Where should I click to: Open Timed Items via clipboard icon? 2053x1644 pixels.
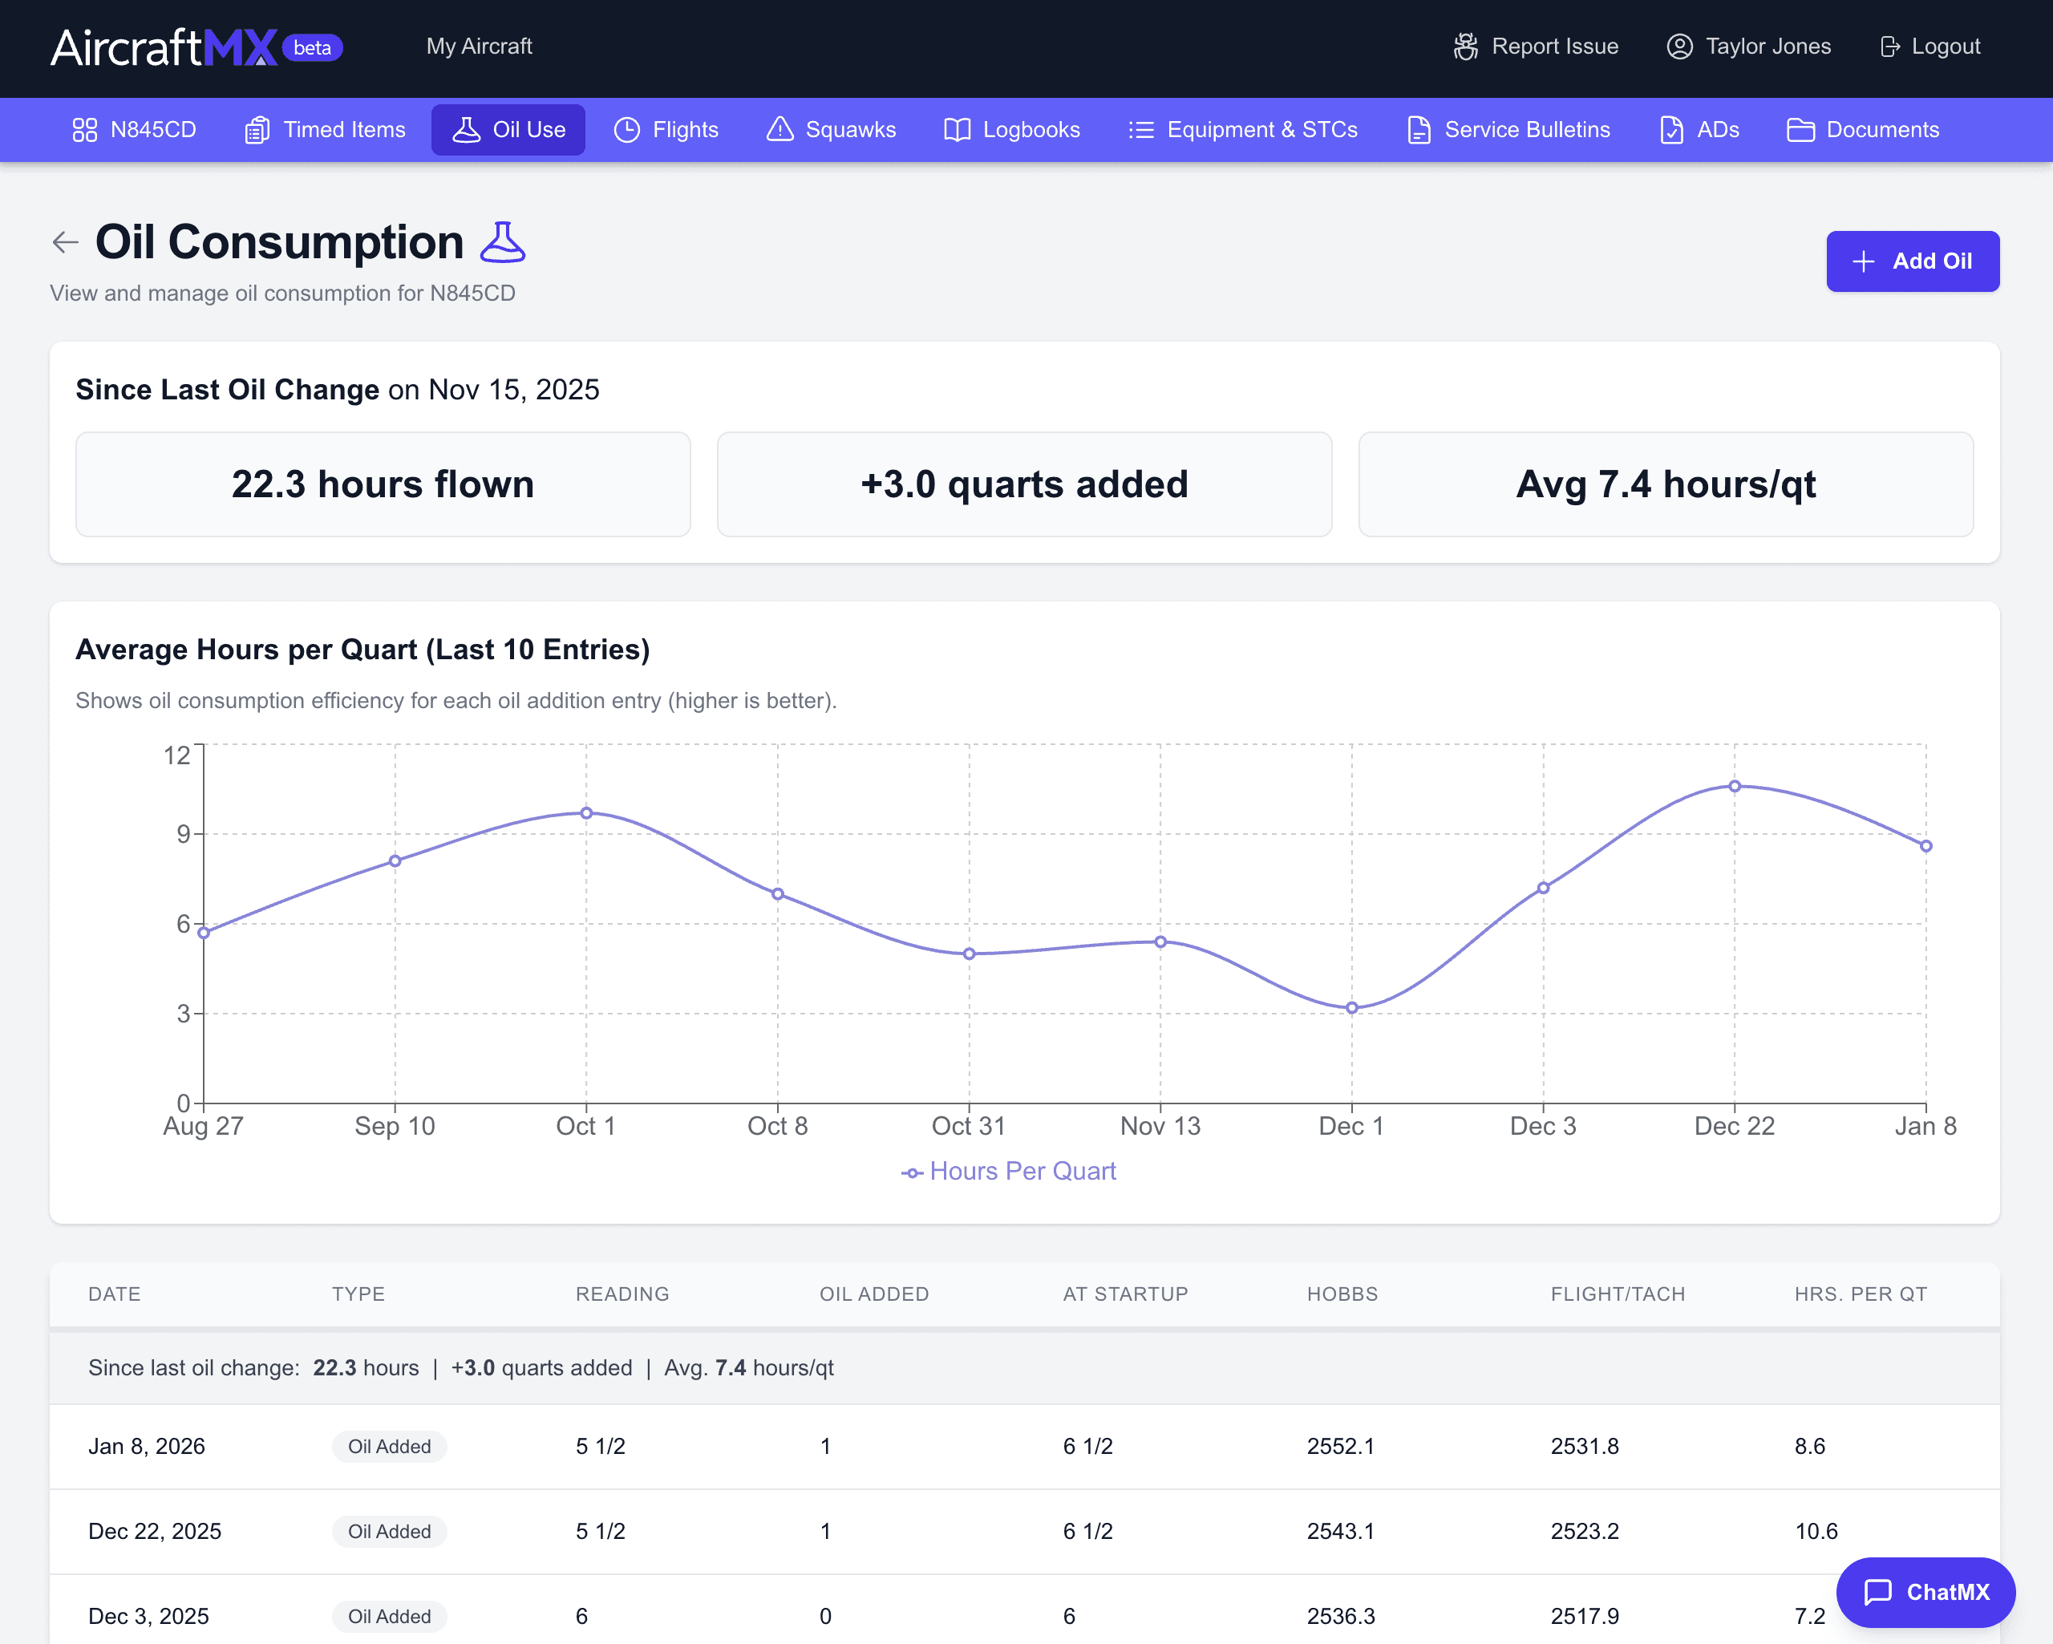(257, 130)
